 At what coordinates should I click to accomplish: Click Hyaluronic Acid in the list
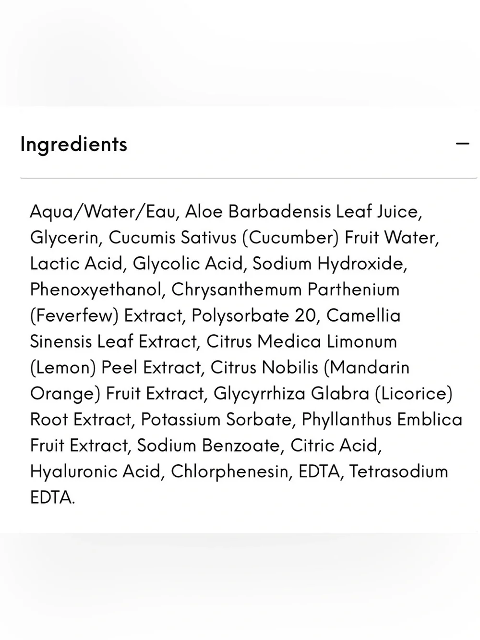[x=94, y=471]
